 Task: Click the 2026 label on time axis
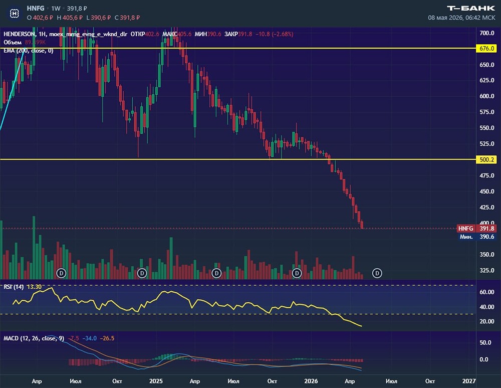311,381
